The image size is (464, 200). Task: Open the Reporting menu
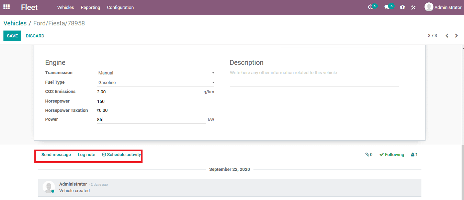point(90,7)
